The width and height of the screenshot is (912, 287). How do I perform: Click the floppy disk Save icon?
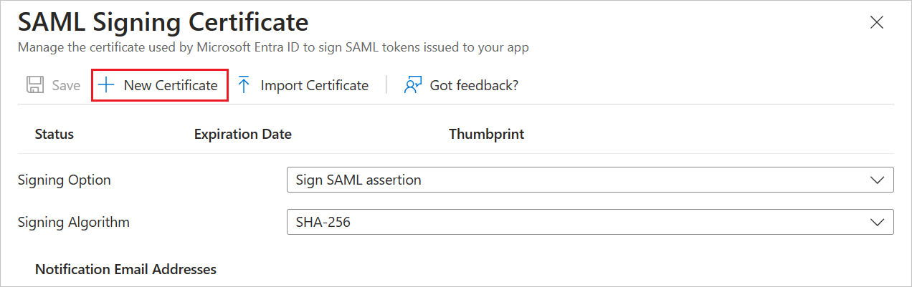[x=34, y=85]
